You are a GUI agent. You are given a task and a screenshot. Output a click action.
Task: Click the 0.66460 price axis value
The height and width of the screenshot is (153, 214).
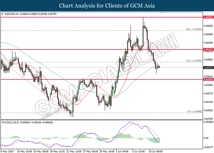(208, 34)
